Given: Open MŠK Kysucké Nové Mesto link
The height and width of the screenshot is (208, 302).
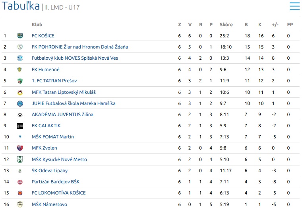Looking at the screenshot, I should (x=59, y=159).
